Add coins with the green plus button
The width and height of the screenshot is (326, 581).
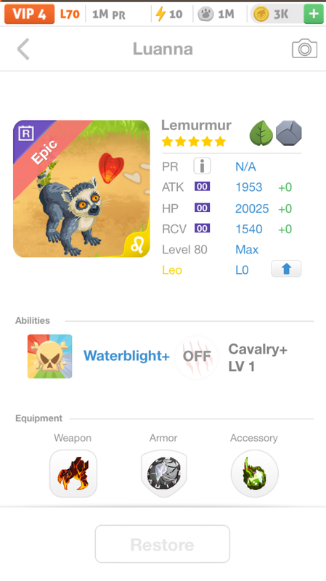click(x=314, y=14)
